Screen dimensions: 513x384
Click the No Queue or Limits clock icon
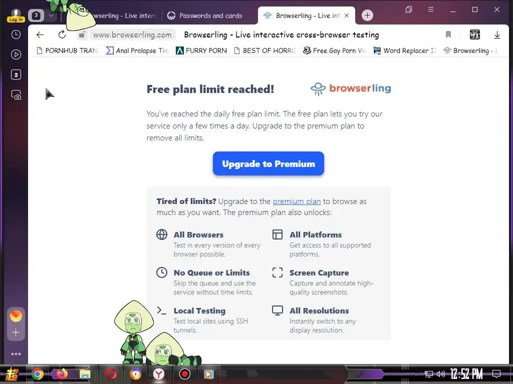click(x=162, y=272)
